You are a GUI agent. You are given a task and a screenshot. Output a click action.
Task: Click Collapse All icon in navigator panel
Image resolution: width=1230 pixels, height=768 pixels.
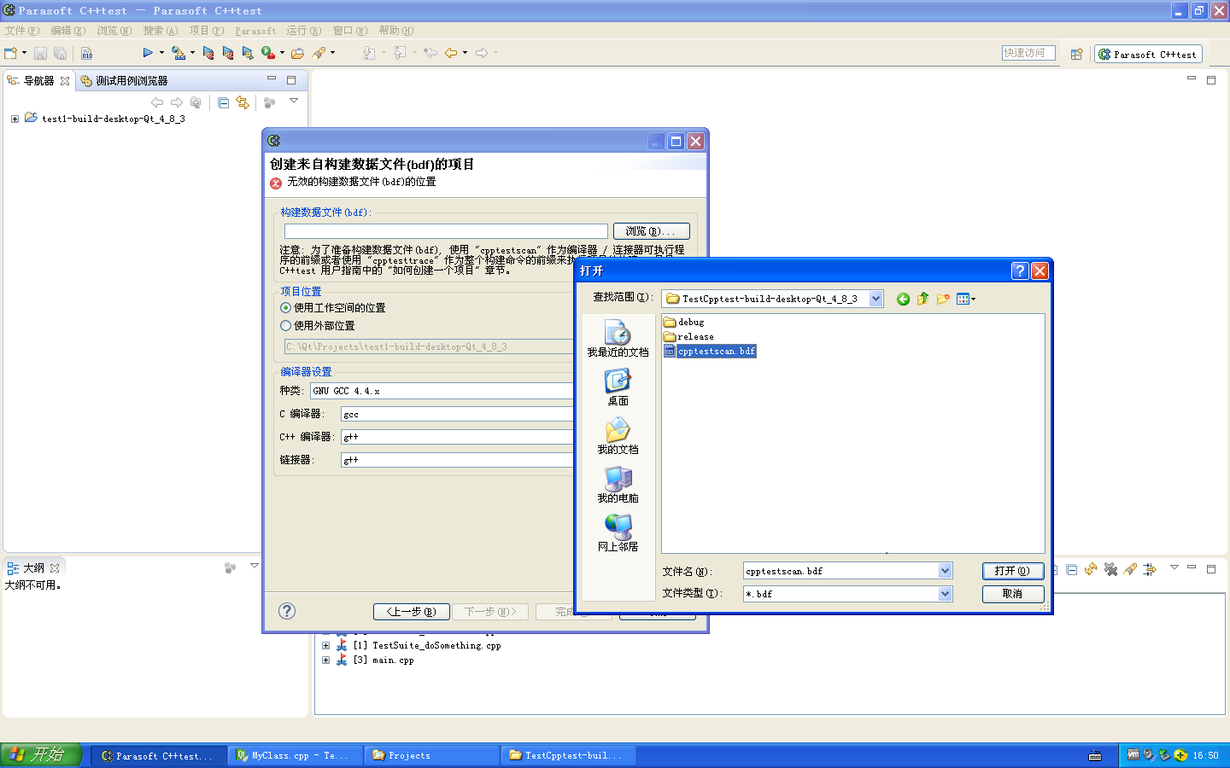[x=223, y=102]
